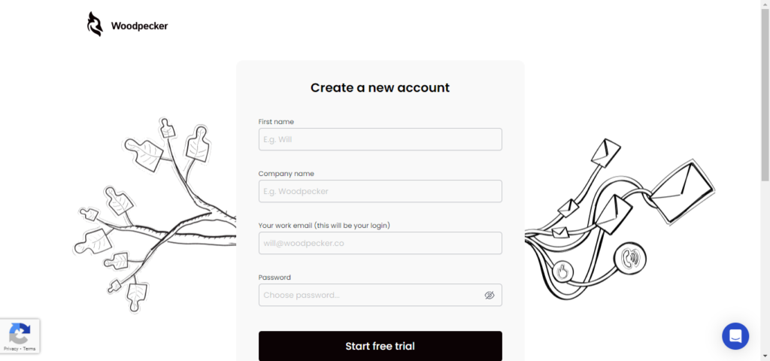Click the vertical scrollbar thumb
The width and height of the screenshot is (770, 361).
click(765, 94)
